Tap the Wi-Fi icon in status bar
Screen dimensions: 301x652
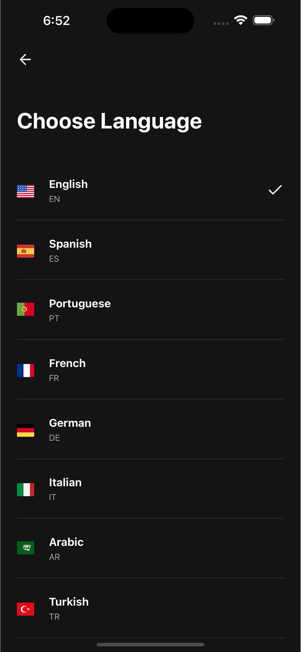(240, 20)
